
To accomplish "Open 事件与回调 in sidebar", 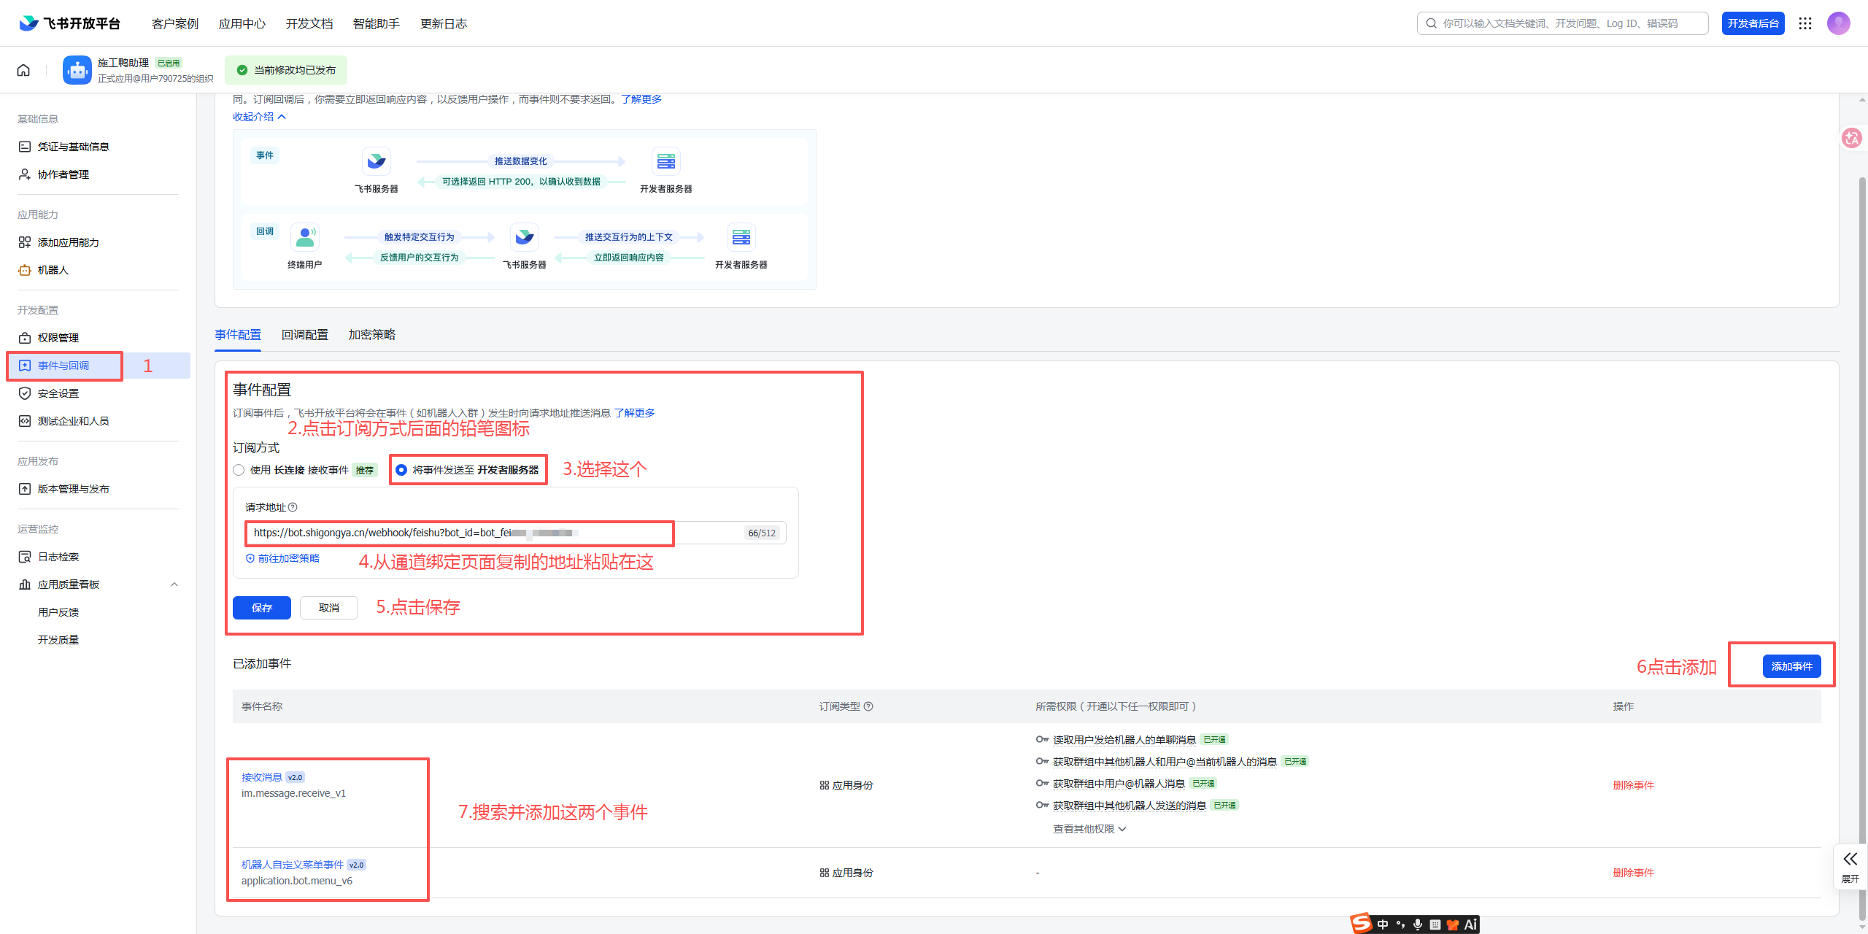I will click(x=63, y=366).
